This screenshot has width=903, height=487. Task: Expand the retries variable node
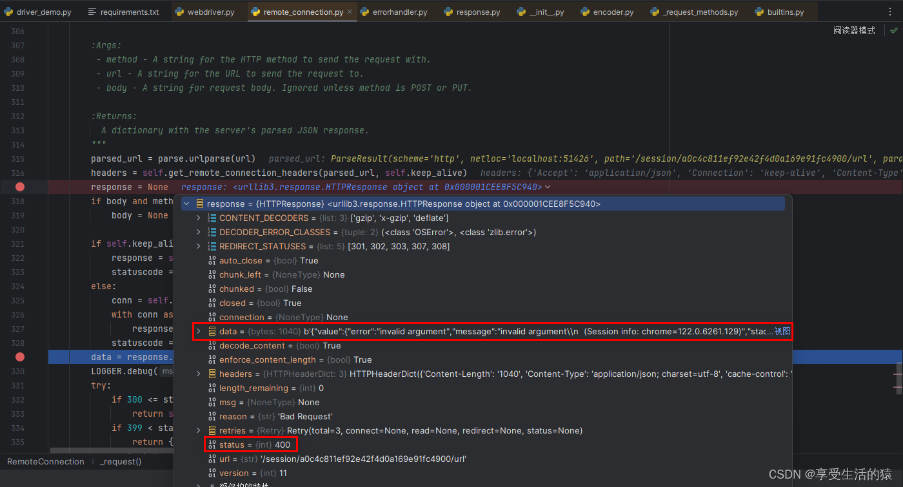(199, 430)
